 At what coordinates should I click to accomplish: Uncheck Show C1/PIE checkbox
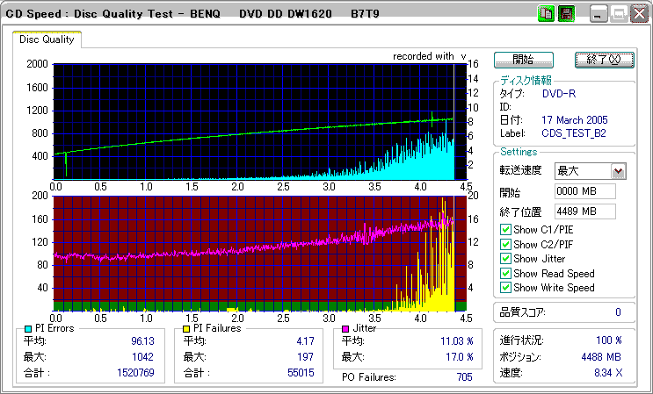point(505,230)
